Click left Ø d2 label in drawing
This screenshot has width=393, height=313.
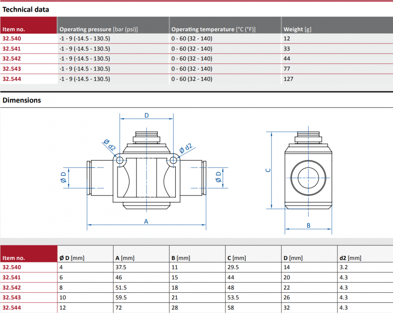click(x=109, y=145)
